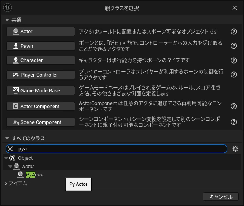Image resolution: width=244 pixels, height=206 pixels.
Task: Pick Actor Component class button
Action: pyautogui.click(x=41, y=106)
